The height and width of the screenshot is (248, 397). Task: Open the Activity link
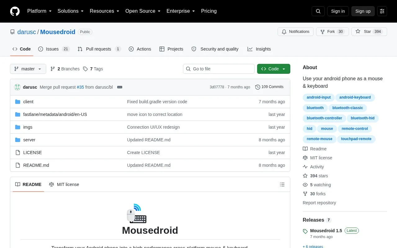pos(313,167)
